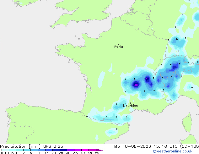Pick the 5–10 mm legend color
The image size is (199, 154).
pyautogui.click(x=34, y=150)
